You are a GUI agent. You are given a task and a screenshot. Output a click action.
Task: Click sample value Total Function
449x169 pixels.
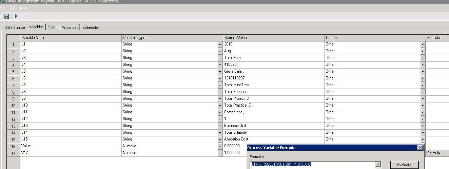pos(274,92)
